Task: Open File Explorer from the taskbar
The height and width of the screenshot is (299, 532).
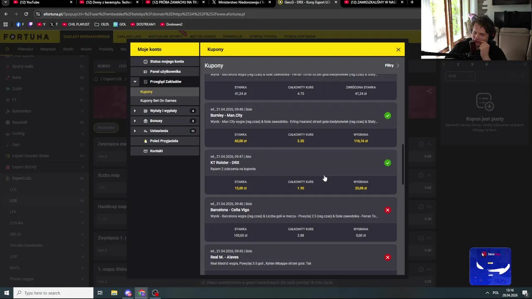Action: point(114,293)
